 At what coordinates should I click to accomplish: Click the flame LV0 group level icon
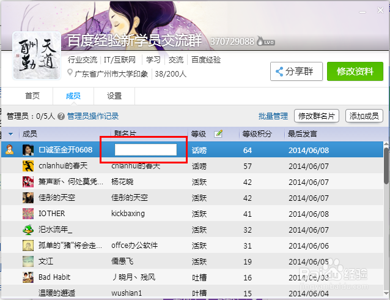tap(266, 41)
